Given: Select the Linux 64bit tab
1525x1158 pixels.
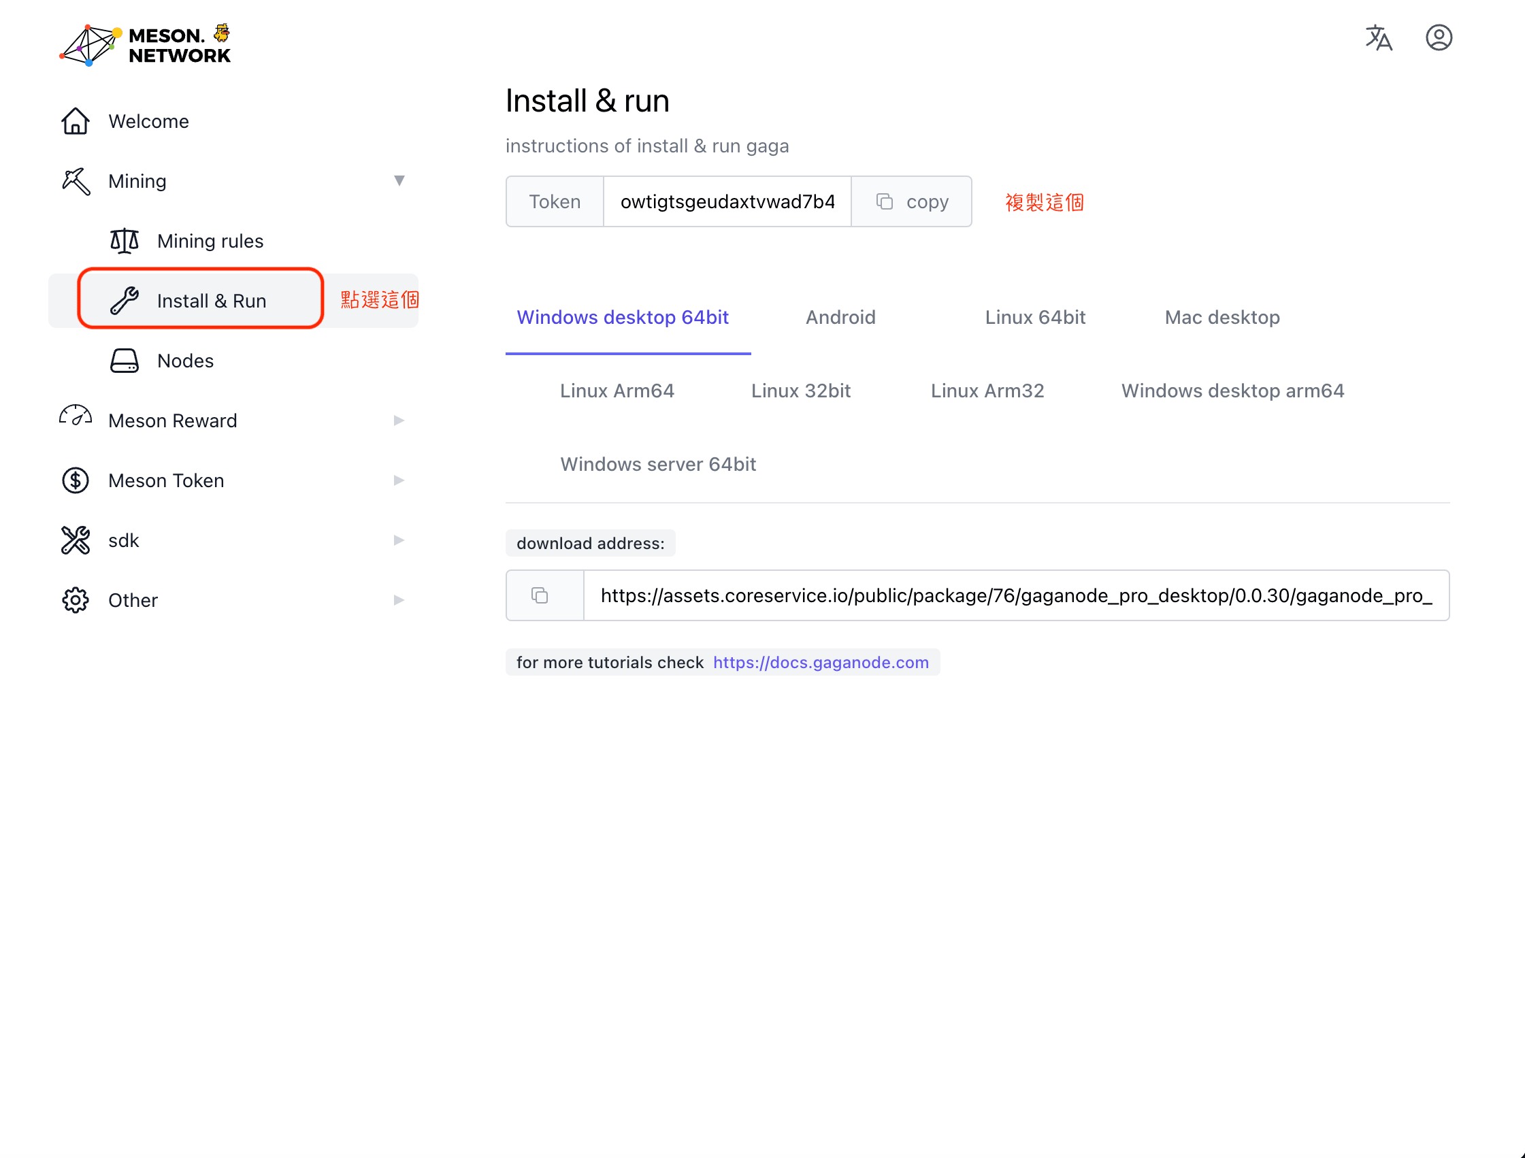Looking at the screenshot, I should 1035,317.
